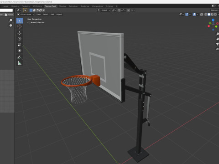Toggle viewport overlays display

point(194,15)
